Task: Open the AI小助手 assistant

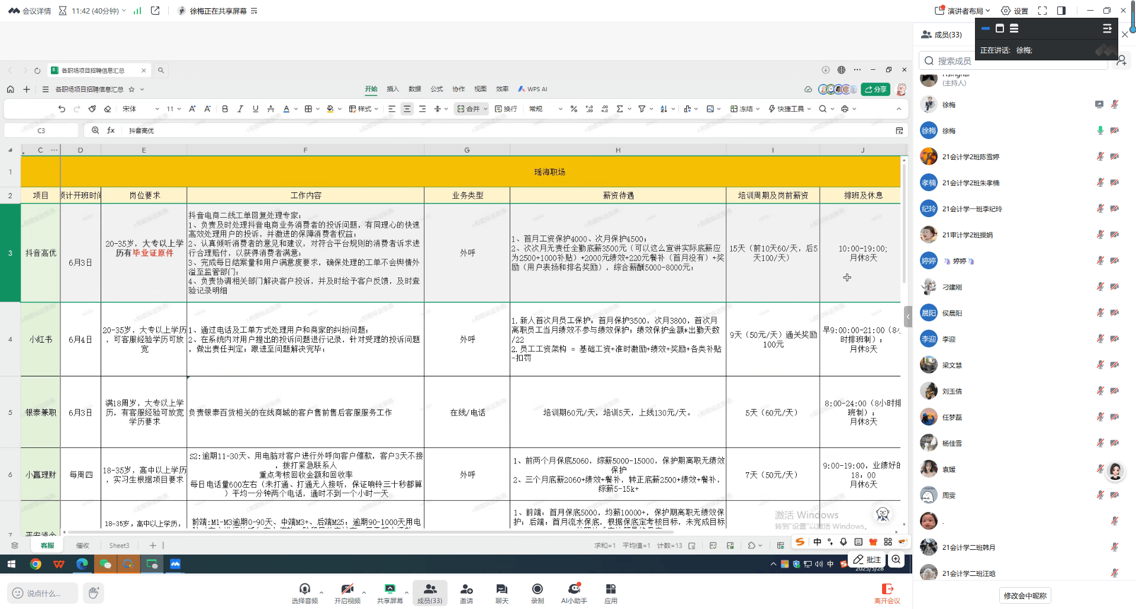Action: click(574, 592)
